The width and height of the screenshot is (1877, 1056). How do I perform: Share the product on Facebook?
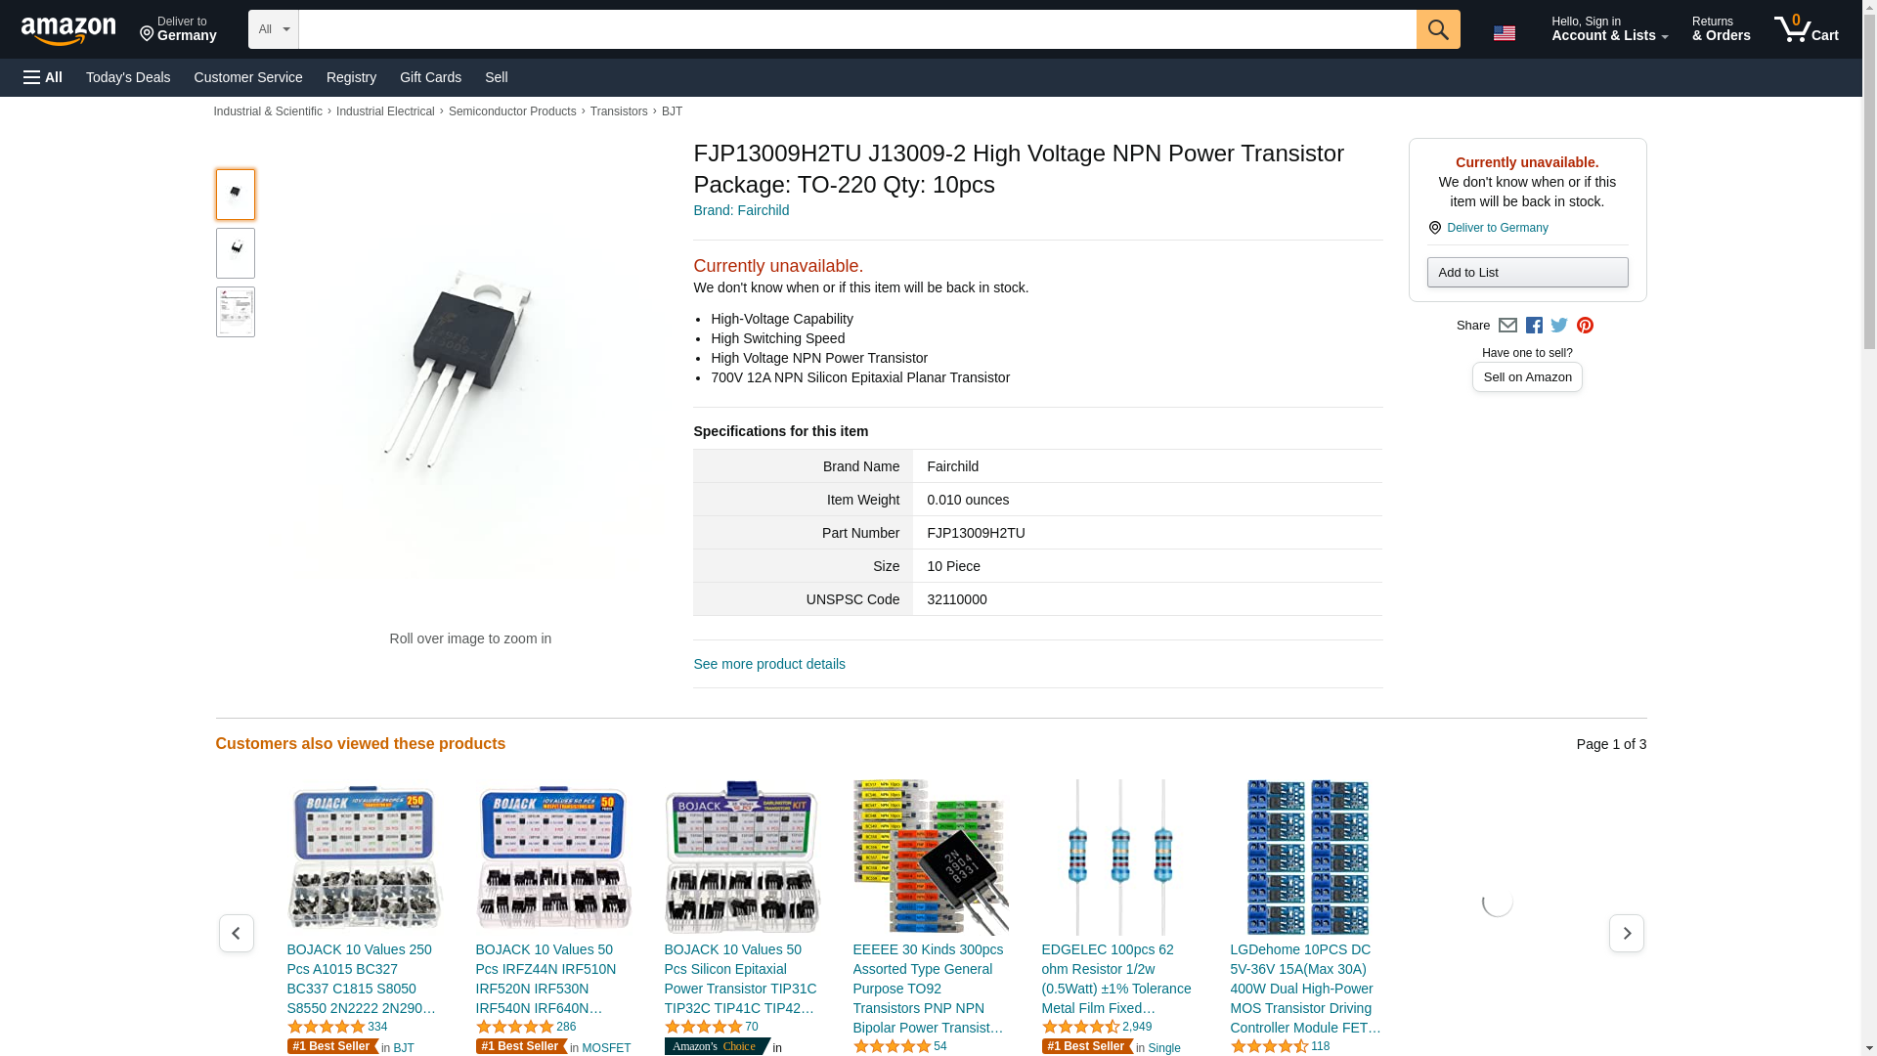coord(1534,326)
